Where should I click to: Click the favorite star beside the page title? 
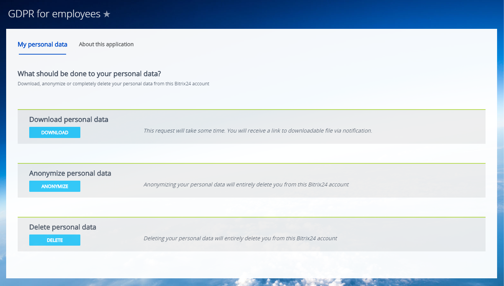pyautogui.click(x=107, y=14)
